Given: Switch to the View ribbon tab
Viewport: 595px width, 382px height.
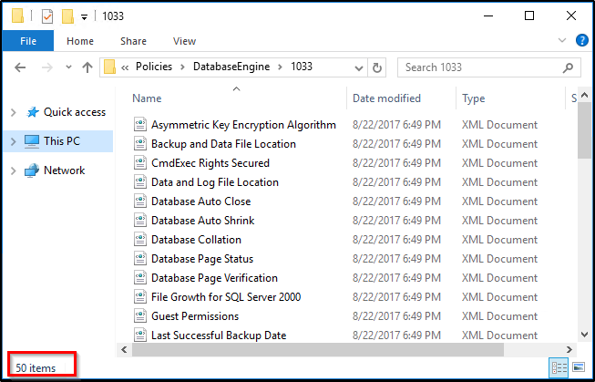Looking at the screenshot, I should coord(184,41).
